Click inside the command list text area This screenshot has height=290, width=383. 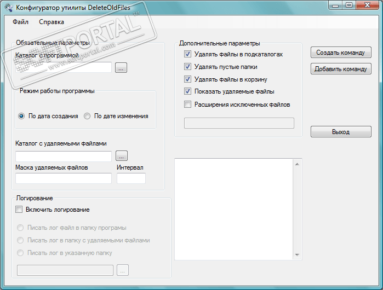pyautogui.click(x=235, y=209)
